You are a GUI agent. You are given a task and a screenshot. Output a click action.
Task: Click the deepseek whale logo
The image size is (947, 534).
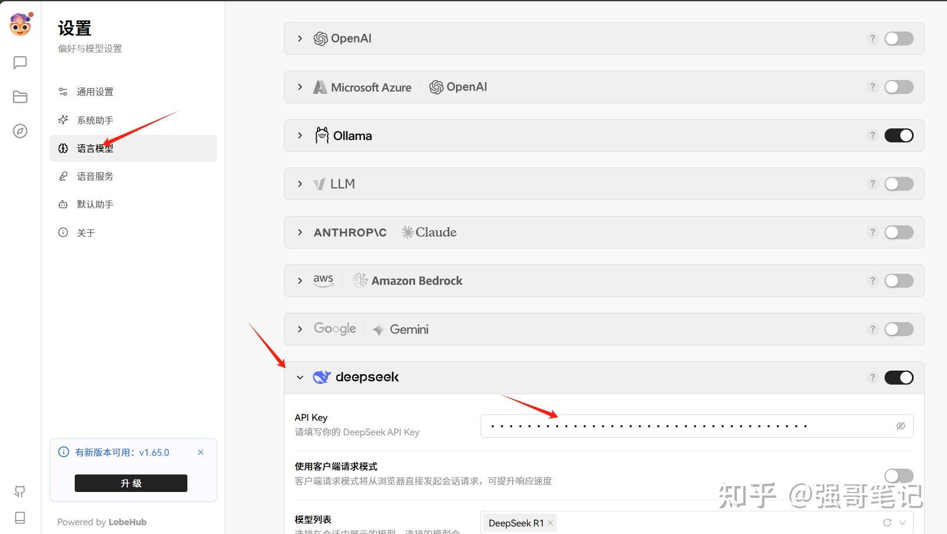tap(322, 377)
